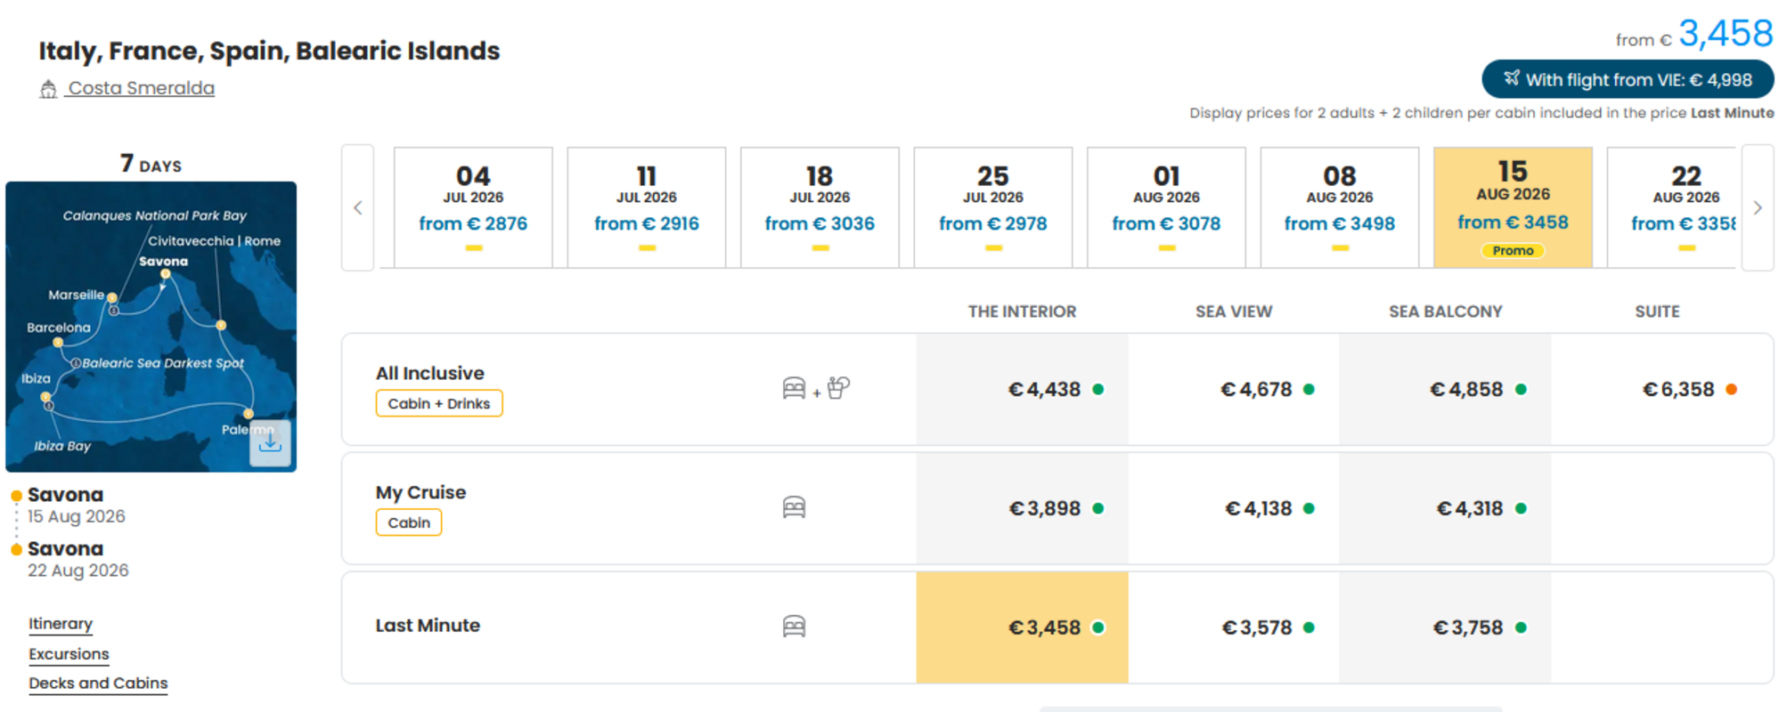The height and width of the screenshot is (712, 1787).
Task: Open the Decks and Cabins link
Action: (x=98, y=684)
